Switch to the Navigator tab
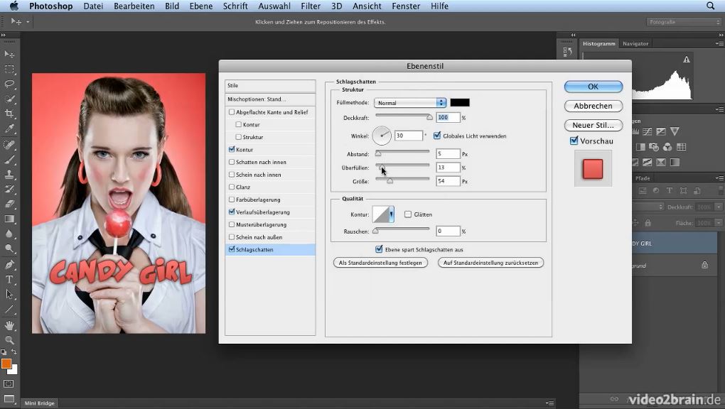Image resolution: width=725 pixels, height=409 pixels. click(x=635, y=43)
